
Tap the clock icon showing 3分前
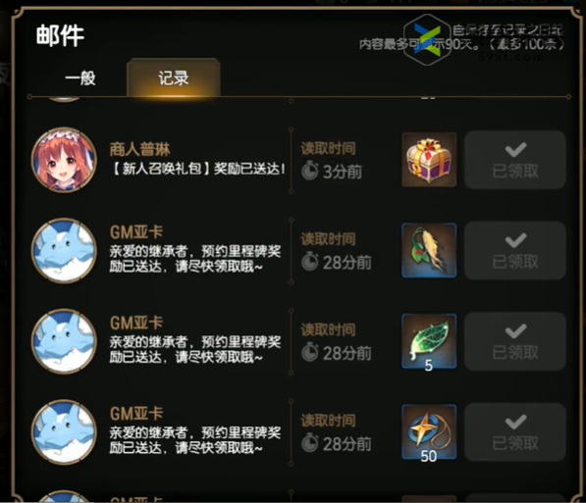309,171
